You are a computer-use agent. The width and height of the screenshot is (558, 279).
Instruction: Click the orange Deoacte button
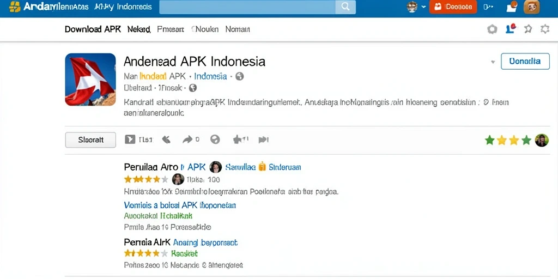click(x=453, y=7)
